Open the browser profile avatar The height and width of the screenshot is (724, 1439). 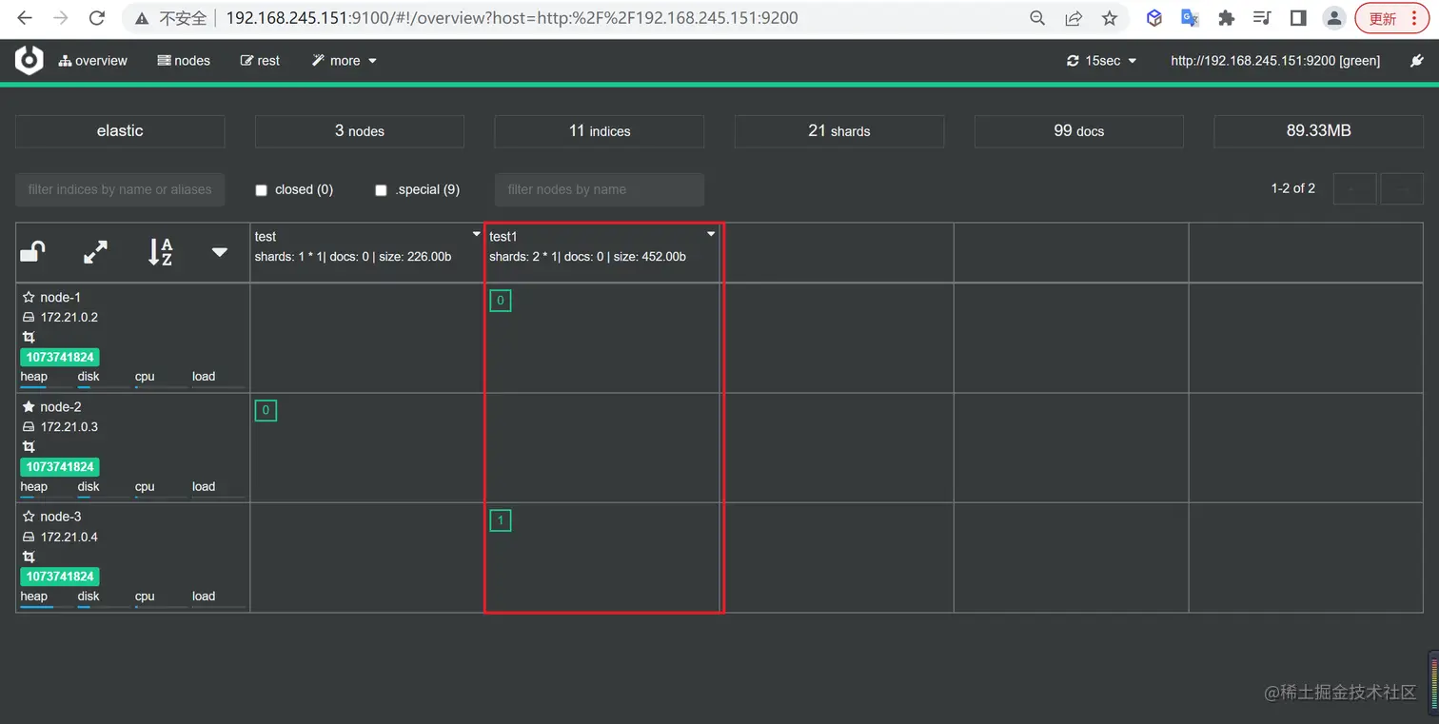pyautogui.click(x=1334, y=18)
